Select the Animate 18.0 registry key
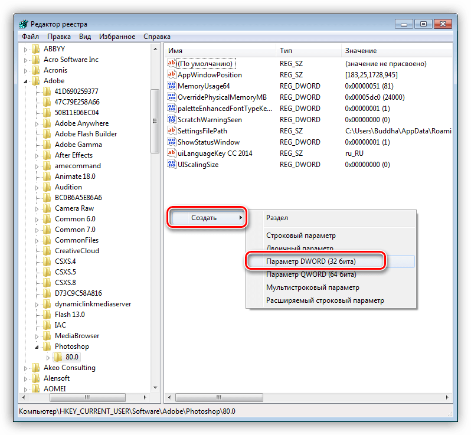 75,176
